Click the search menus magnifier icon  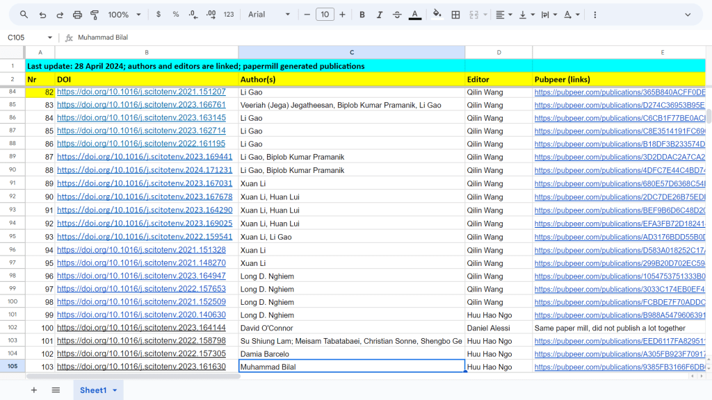tap(24, 15)
